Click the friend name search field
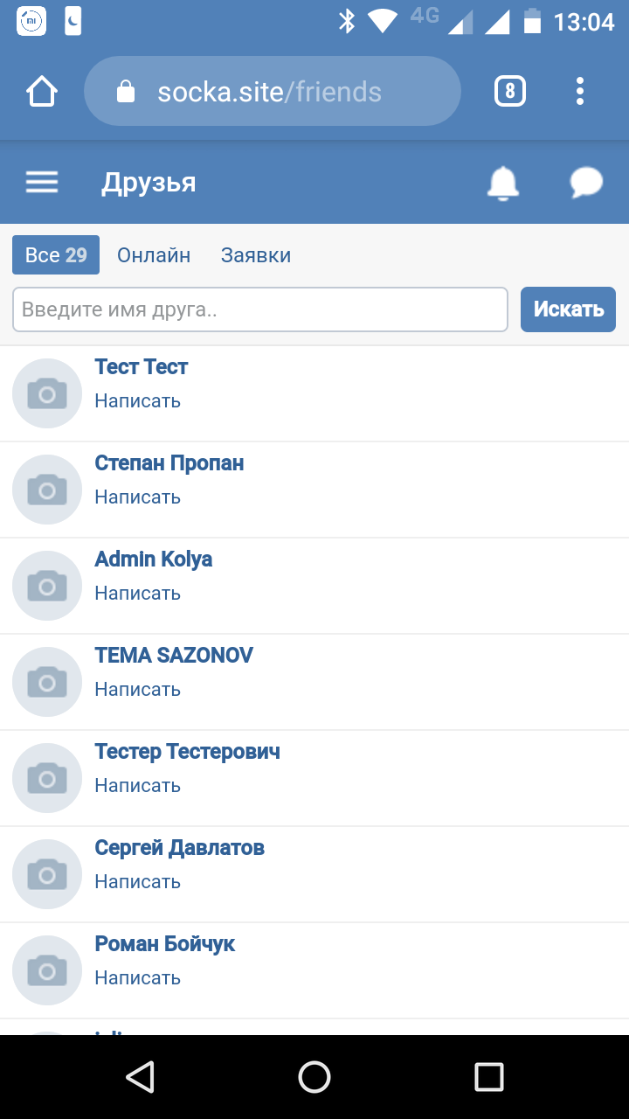The width and height of the screenshot is (629, 1119). pos(260,309)
